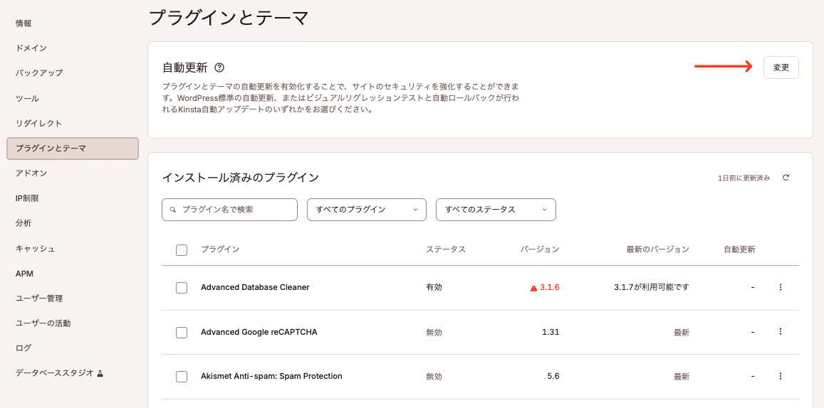Open the すべてのステータス dropdown
Viewport: 824px width, 408px height.
(496, 209)
